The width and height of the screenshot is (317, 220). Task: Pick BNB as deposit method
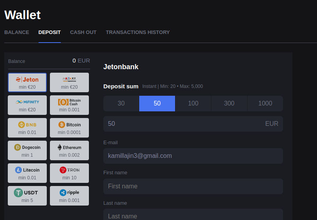tap(27, 128)
